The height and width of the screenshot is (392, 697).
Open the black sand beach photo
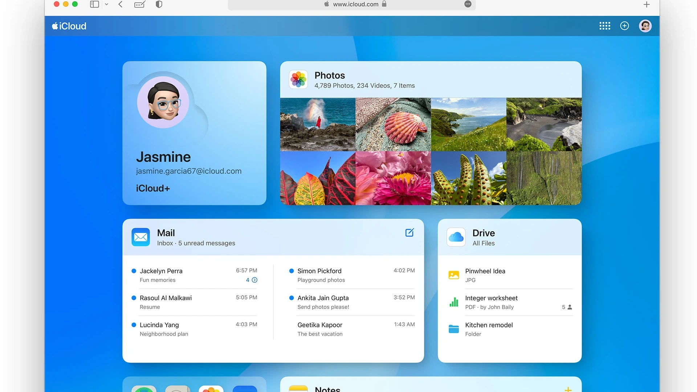point(544,124)
